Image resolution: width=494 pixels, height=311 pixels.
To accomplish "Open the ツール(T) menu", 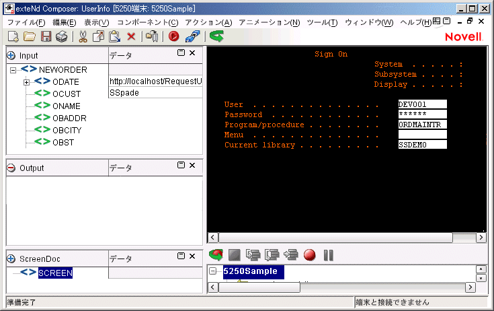I will [322, 22].
